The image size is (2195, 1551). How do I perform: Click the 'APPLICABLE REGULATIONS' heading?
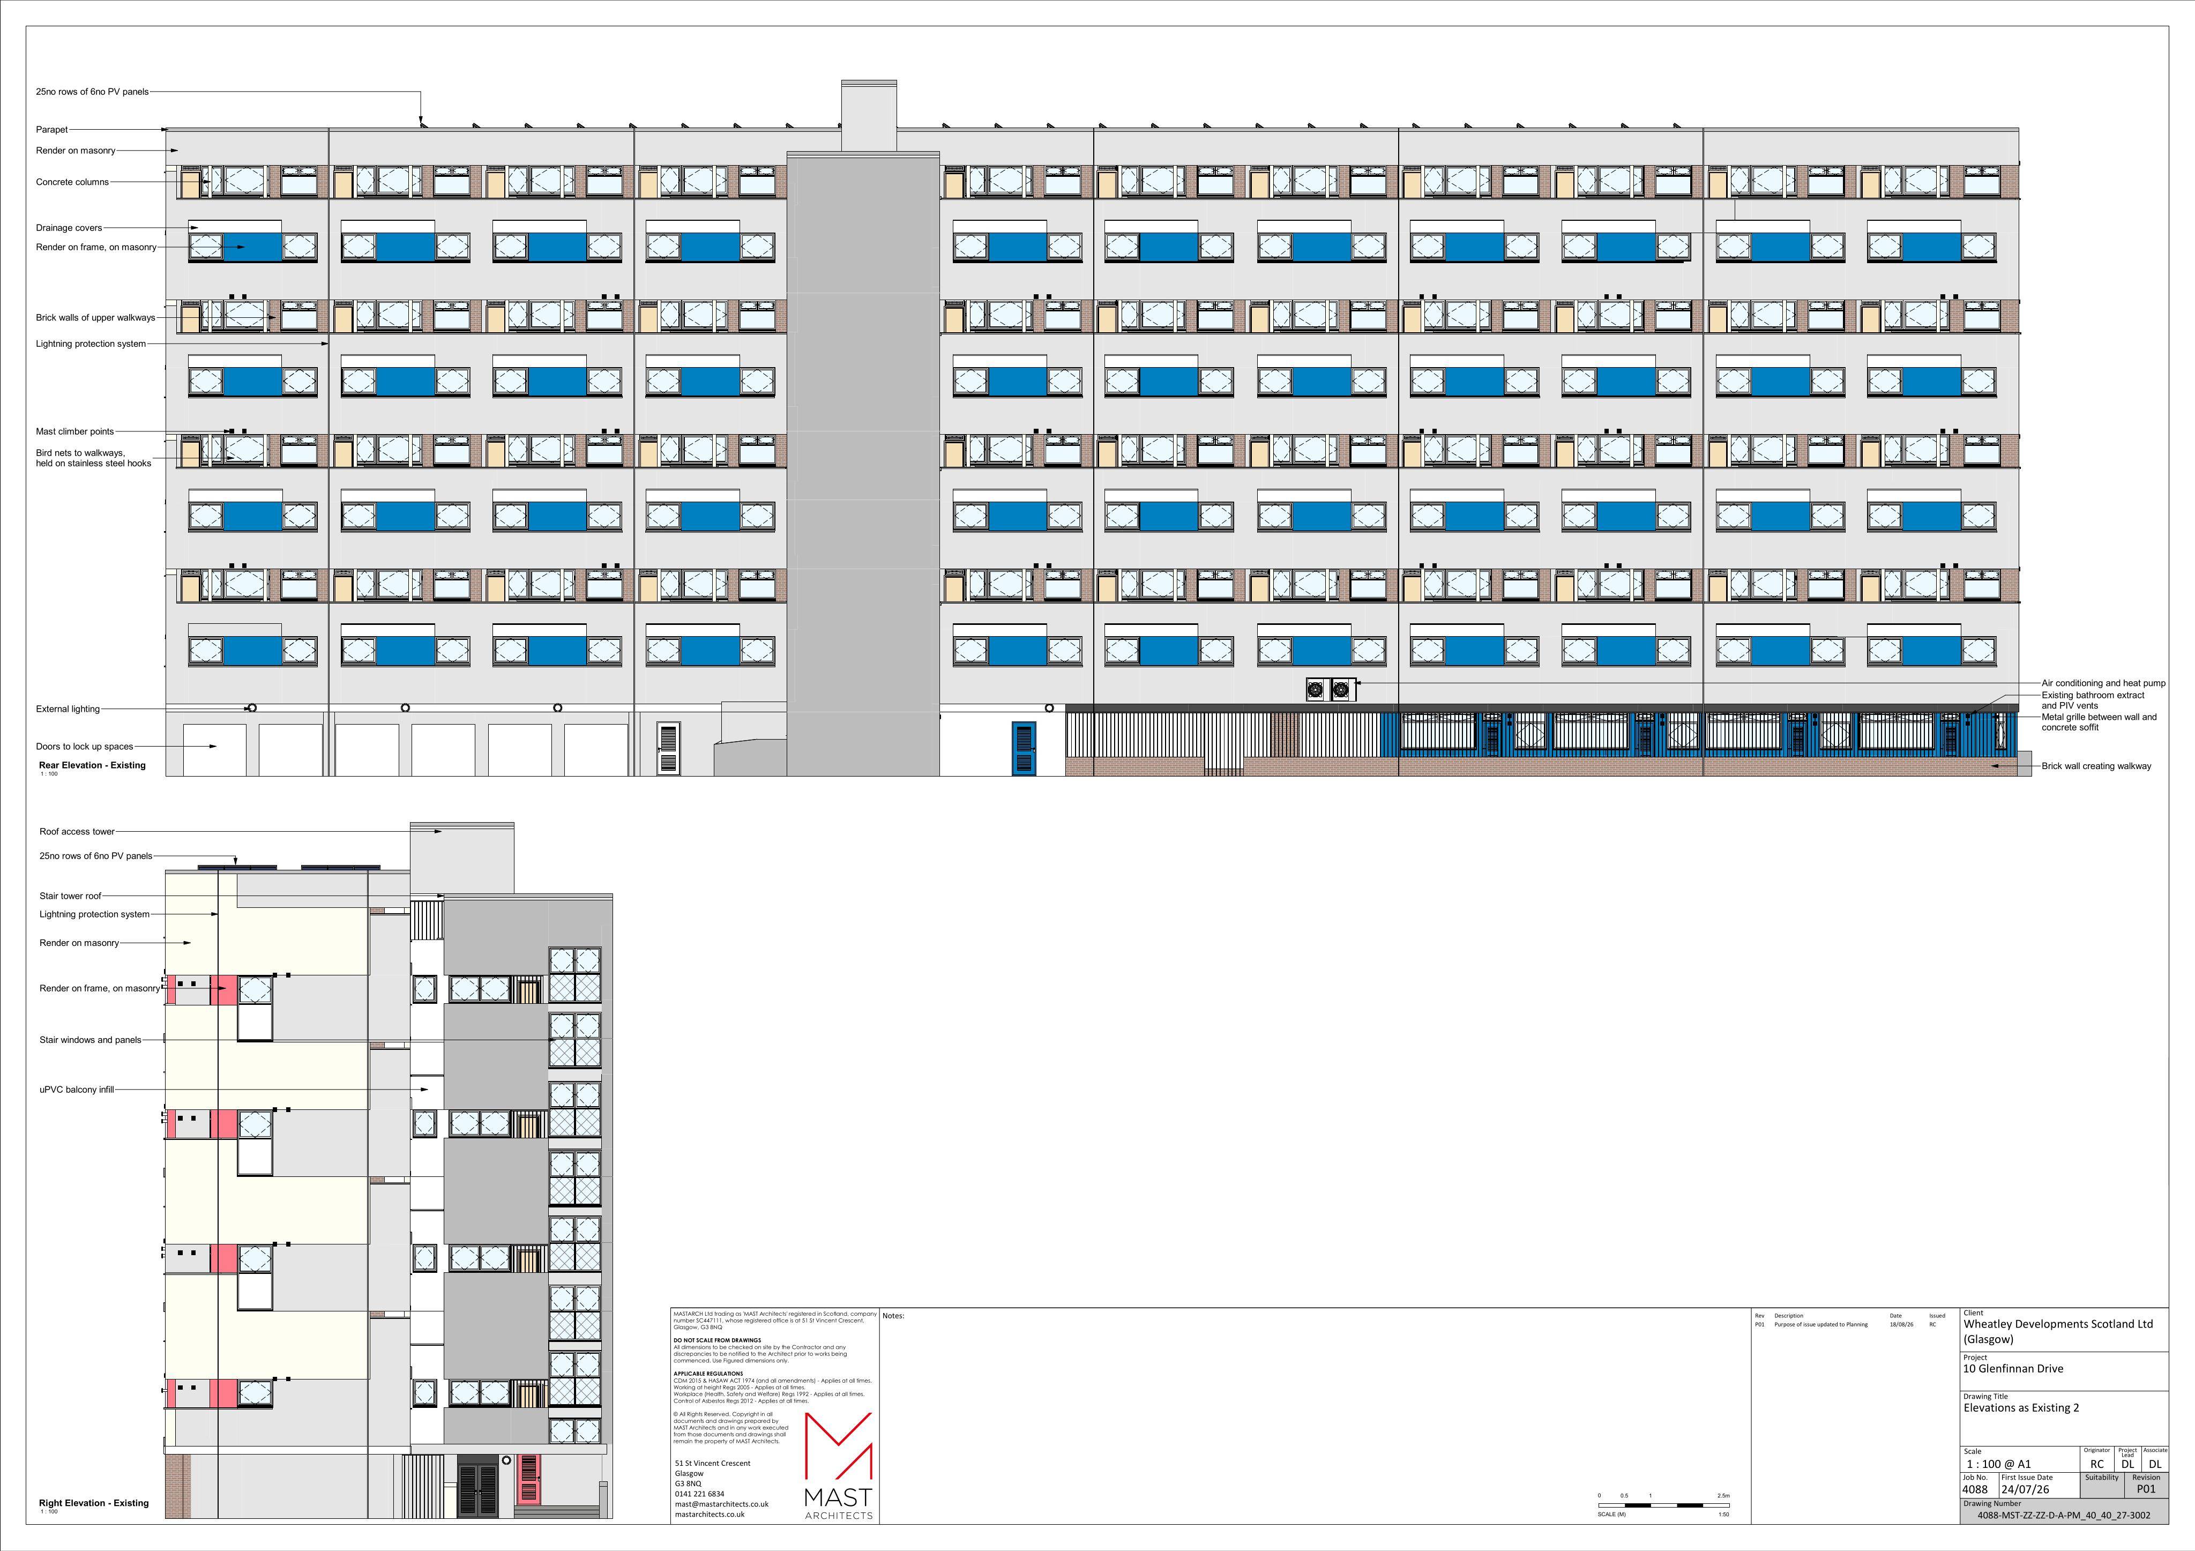tap(707, 1374)
